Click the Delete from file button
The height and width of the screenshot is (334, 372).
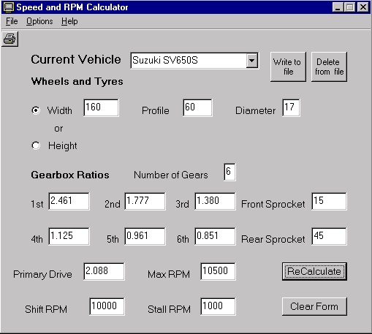pos(329,67)
